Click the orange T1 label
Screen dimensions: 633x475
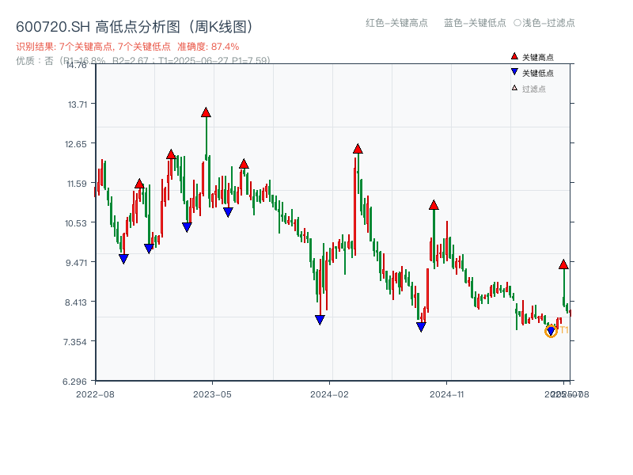click(x=564, y=330)
